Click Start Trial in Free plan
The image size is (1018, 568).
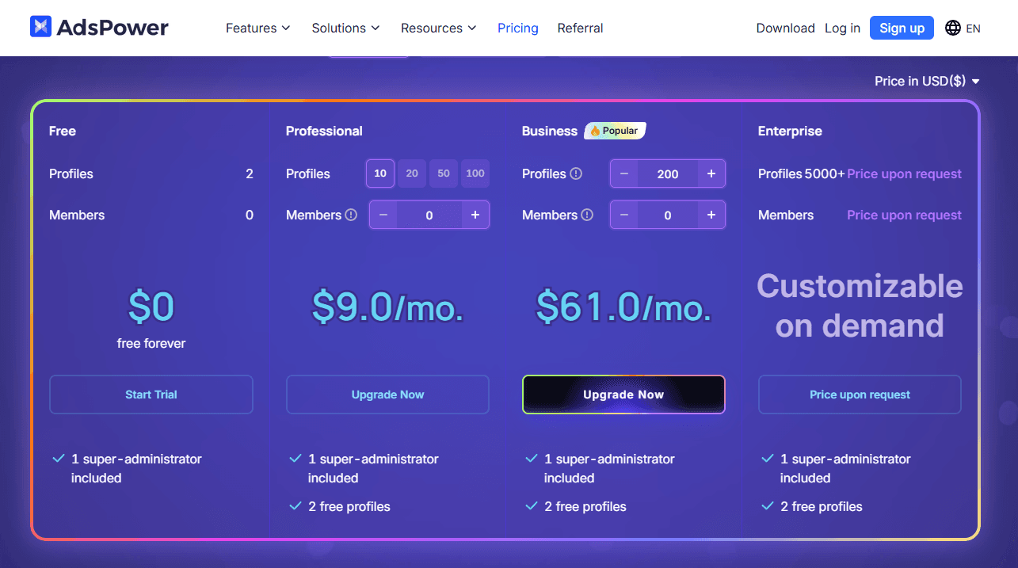coord(151,395)
